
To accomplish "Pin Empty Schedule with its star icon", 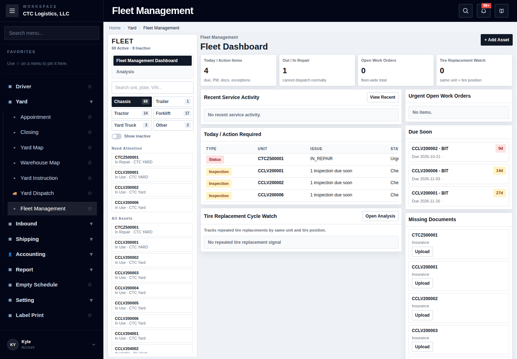I will 90,285.
